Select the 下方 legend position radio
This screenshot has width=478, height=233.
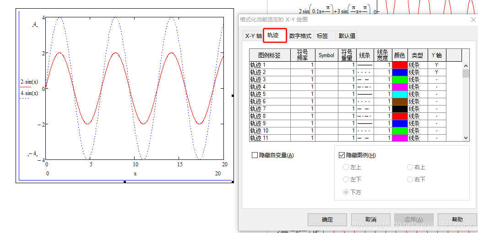pyautogui.click(x=346, y=192)
